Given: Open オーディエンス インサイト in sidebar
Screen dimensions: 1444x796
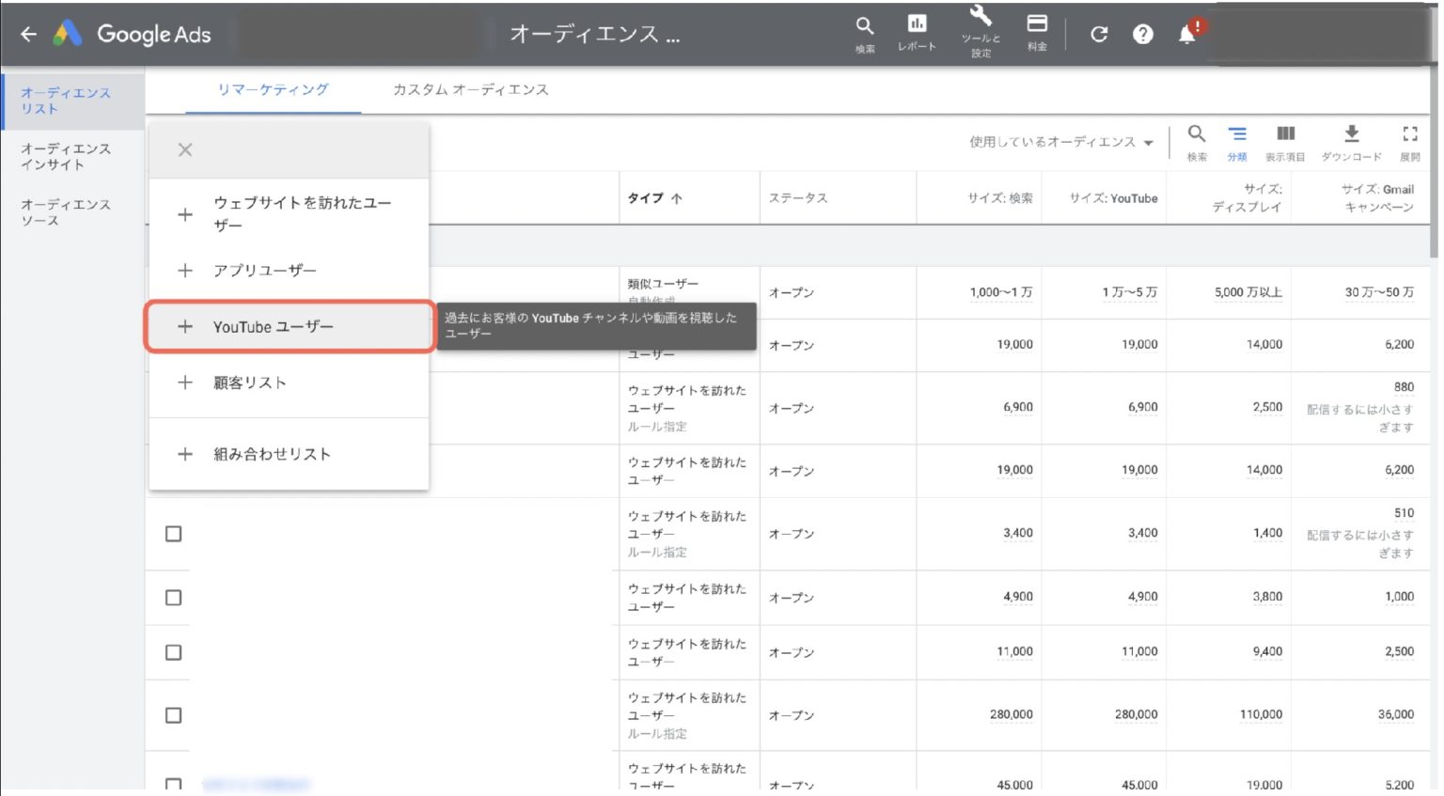Looking at the screenshot, I should point(66,156).
